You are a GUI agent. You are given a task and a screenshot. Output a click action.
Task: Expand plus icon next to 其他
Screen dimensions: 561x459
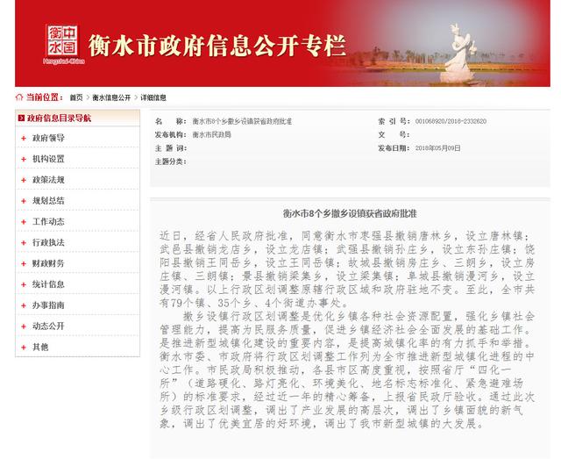pyautogui.click(x=24, y=348)
